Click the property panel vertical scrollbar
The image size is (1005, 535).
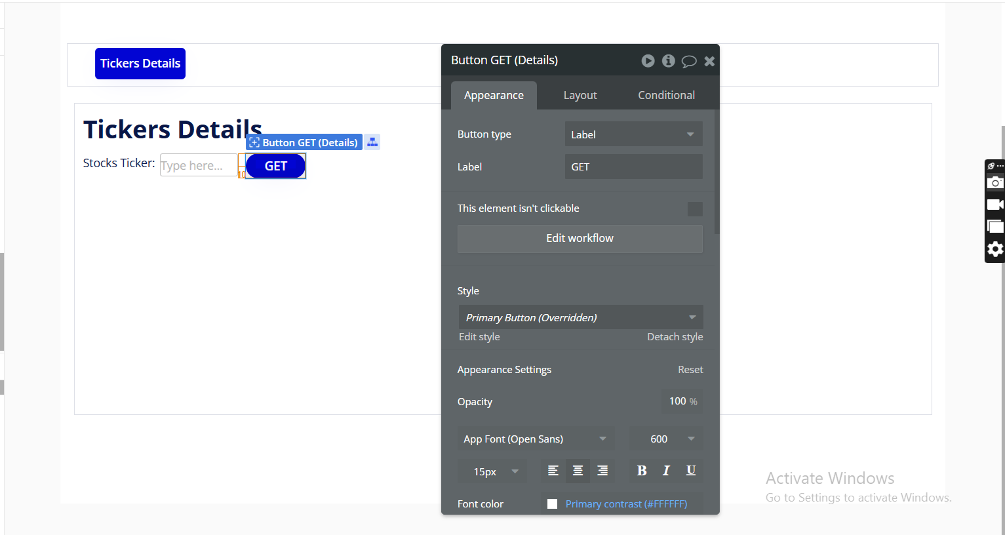(717, 172)
